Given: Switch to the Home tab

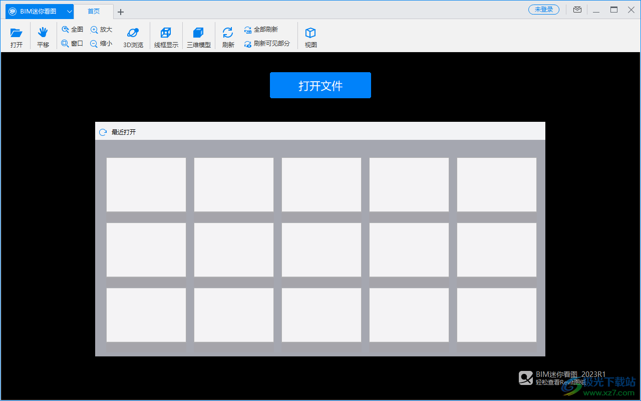Looking at the screenshot, I should 93,11.
